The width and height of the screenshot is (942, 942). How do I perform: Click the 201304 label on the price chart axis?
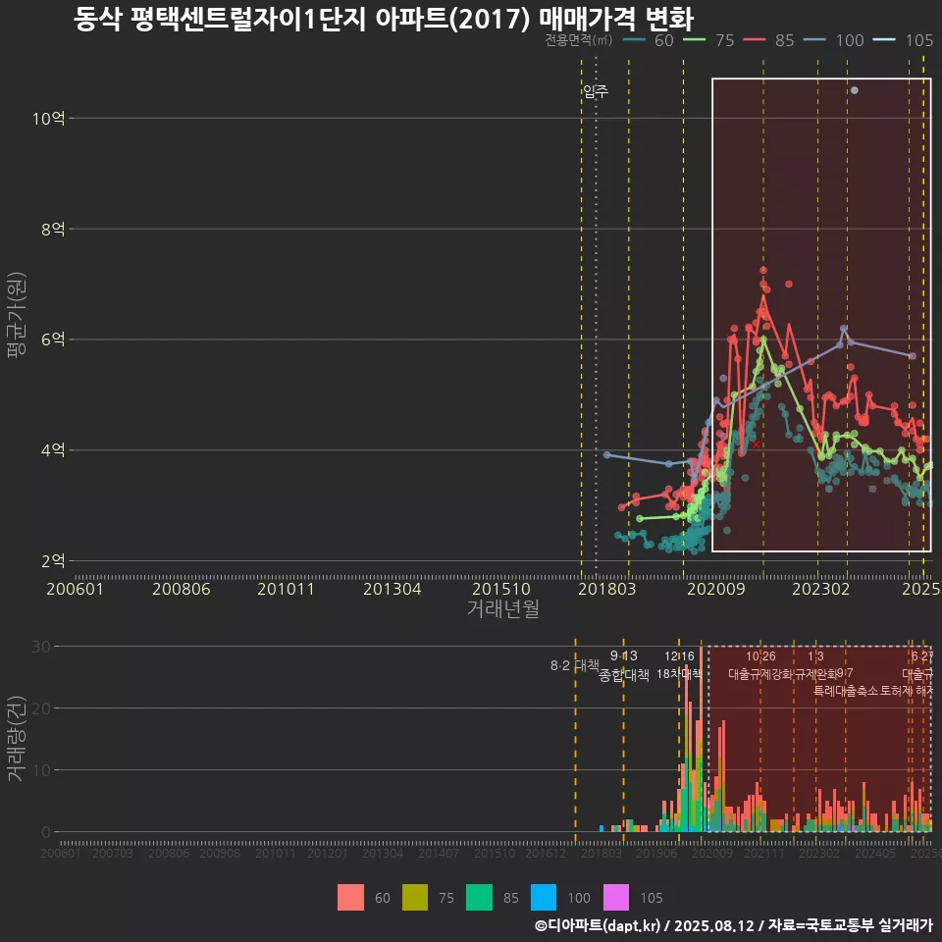click(x=392, y=589)
